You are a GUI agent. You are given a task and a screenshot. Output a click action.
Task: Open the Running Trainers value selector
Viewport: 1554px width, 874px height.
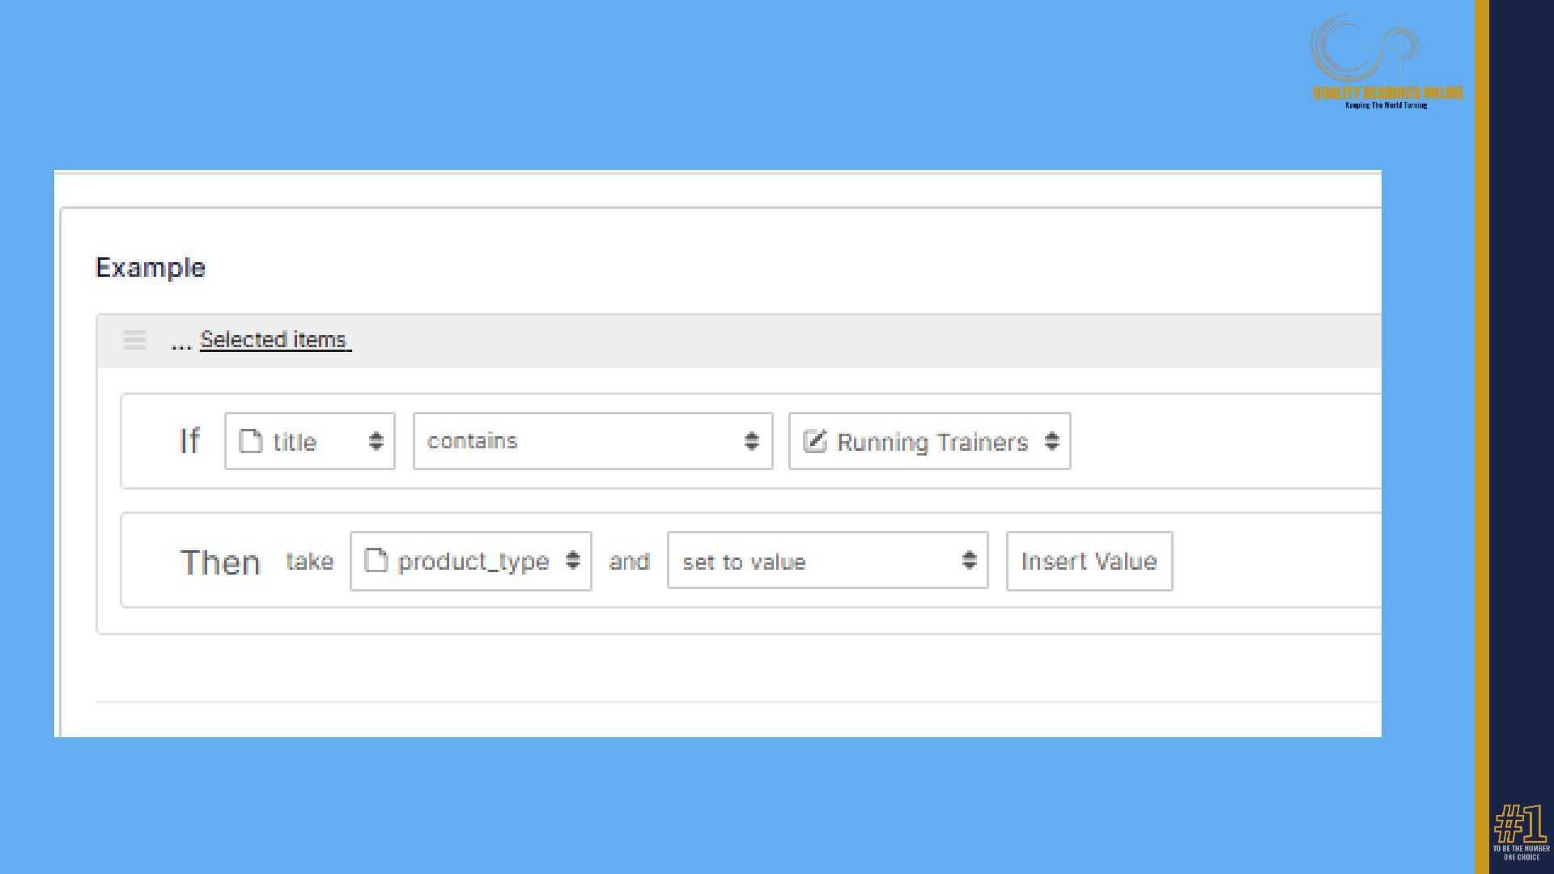931,442
